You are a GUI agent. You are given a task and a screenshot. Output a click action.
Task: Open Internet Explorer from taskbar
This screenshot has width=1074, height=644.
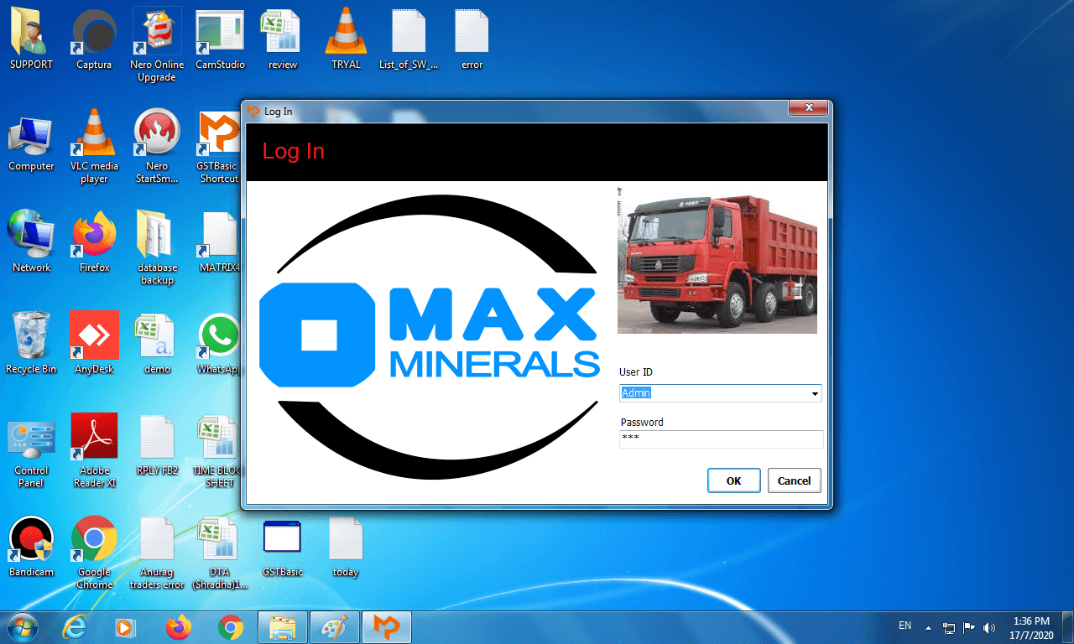click(x=76, y=626)
